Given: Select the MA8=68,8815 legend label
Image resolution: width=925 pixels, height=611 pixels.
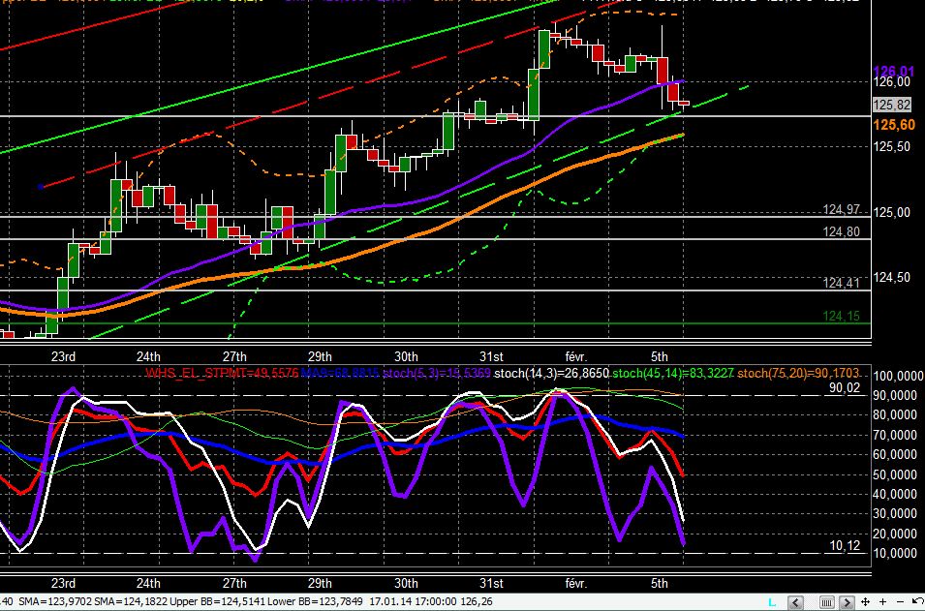Looking at the screenshot, I should click(340, 373).
